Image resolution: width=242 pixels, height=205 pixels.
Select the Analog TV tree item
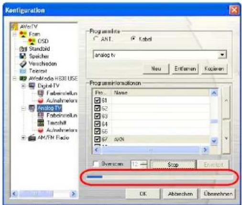49,108
